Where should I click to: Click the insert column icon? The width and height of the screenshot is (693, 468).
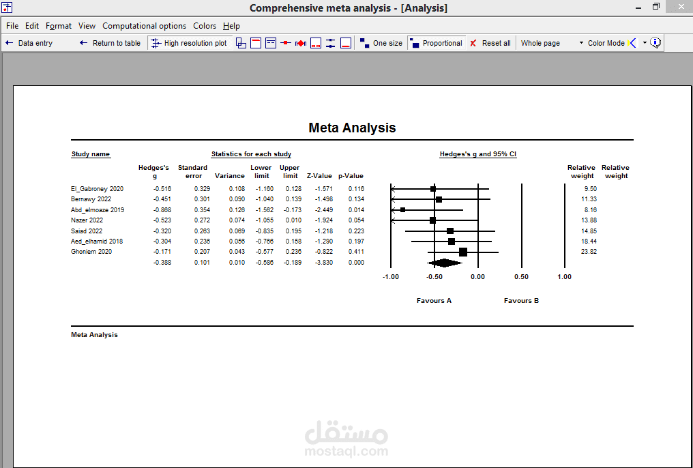239,42
